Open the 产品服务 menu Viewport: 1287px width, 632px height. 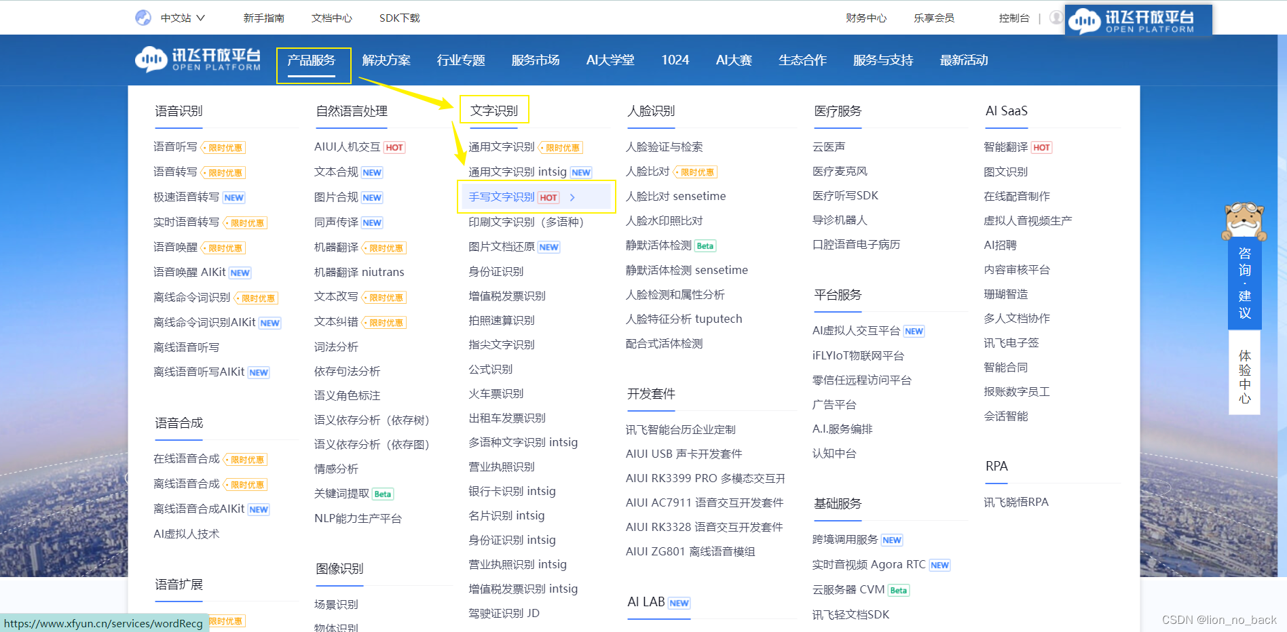point(312,60)
